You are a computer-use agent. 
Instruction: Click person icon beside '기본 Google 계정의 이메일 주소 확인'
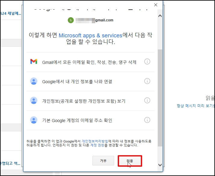pyautogui.click(x=34, y=120)
